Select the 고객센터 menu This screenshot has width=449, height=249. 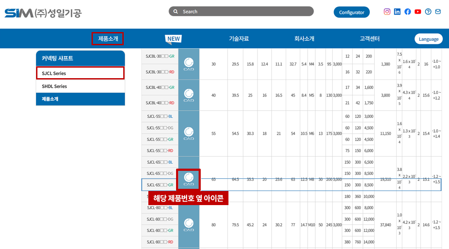[369, 39]
